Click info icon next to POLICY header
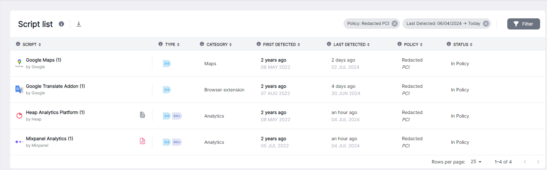 click(400, 44)
